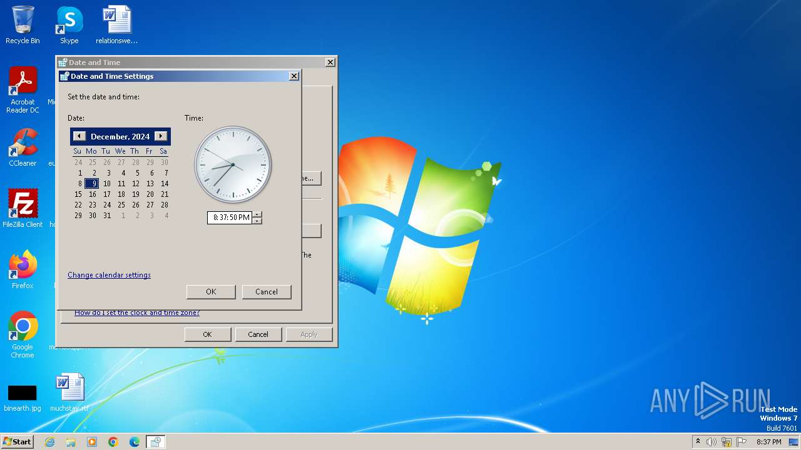This screenshot has width=801, height=450.
Task: Go to next month in calendar
Action: (161, 136)
